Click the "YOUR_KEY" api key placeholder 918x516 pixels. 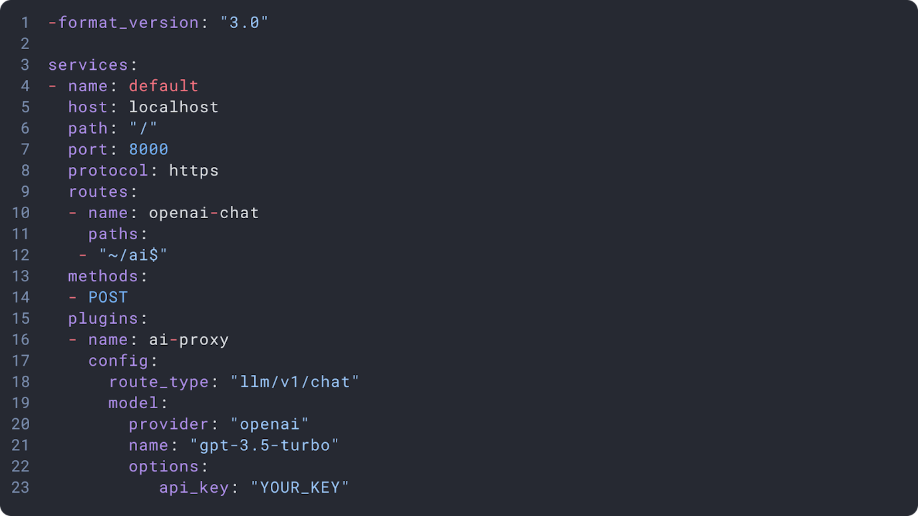(x=299, y=488)
